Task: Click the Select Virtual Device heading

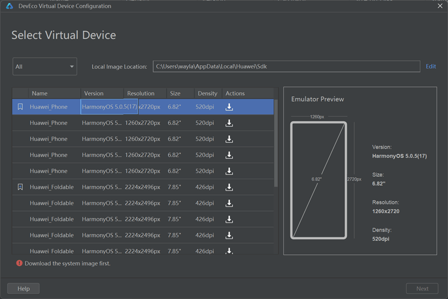Action: [64, 35]
